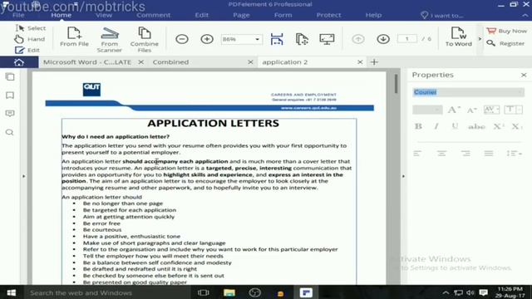
Task: Close the Properties panel
Action: tap(524, 75)
